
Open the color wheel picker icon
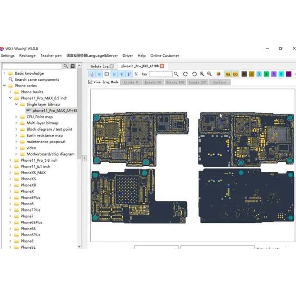[x=218, y=74]
